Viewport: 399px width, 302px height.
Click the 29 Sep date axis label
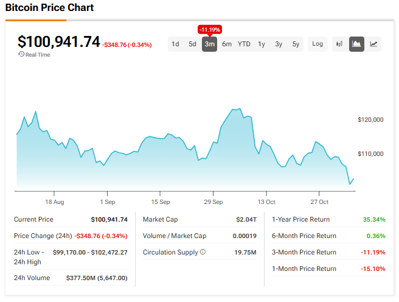(213, 202)
